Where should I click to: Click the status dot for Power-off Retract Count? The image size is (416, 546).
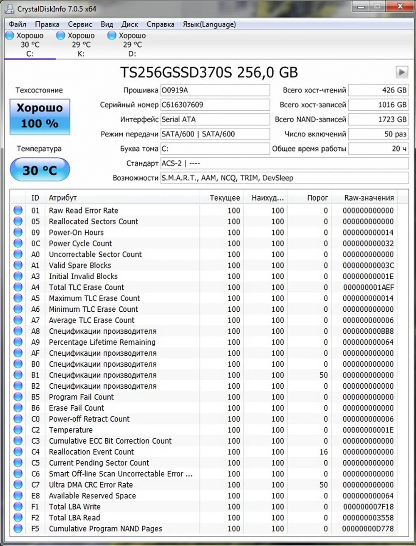tap(18, 419)
